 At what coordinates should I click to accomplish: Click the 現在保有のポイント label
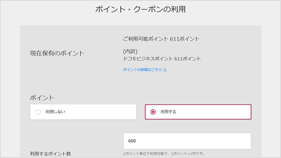57,53
